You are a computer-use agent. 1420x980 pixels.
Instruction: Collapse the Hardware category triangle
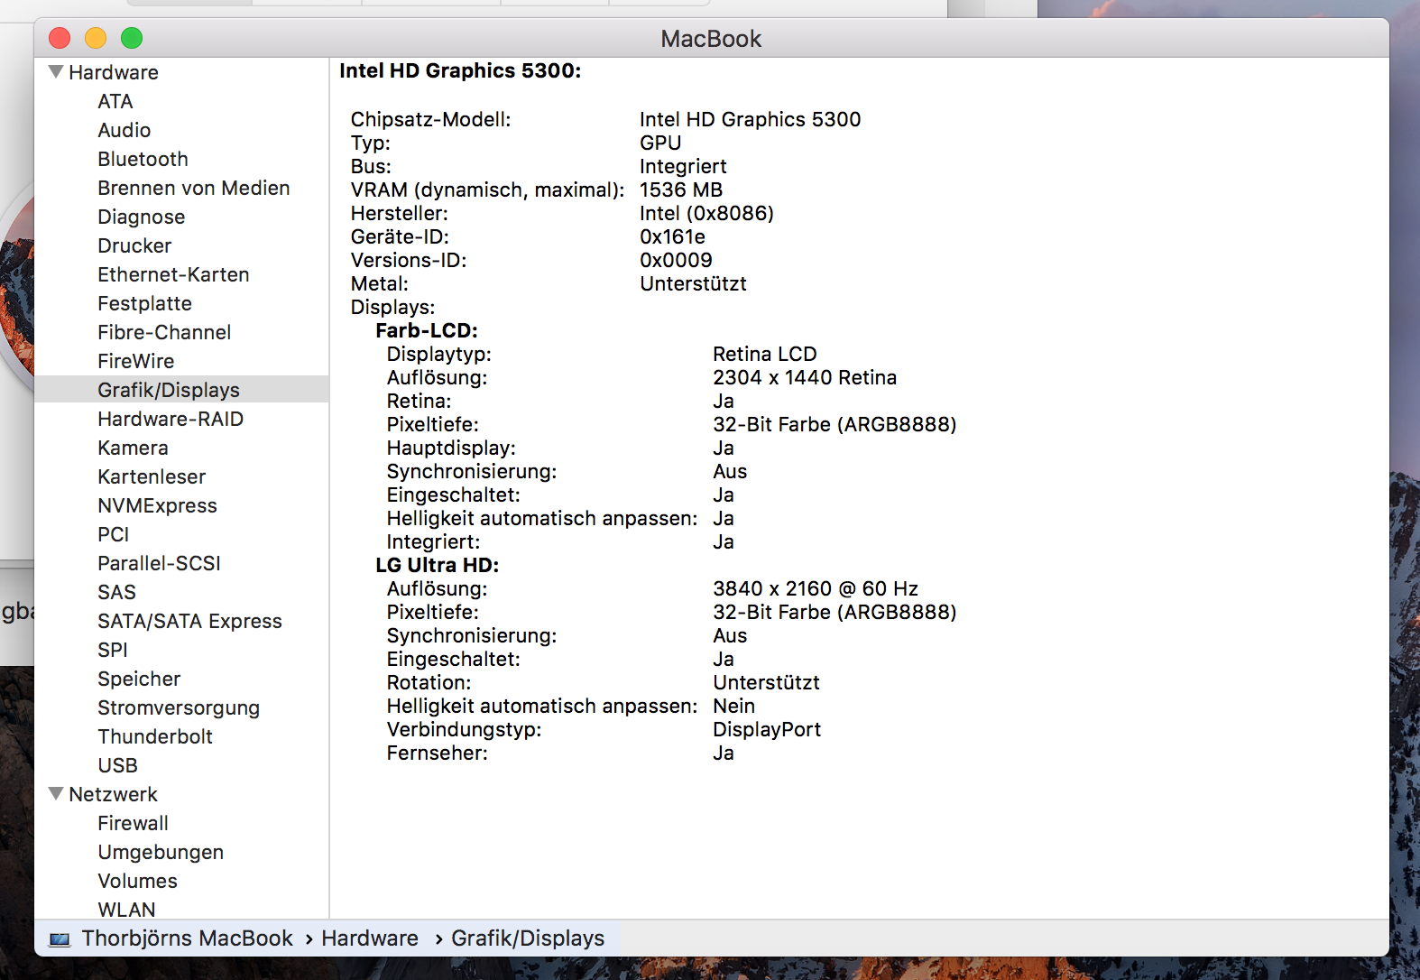56,71
